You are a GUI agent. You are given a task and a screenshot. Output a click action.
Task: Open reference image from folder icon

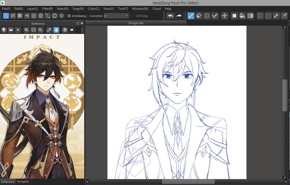(11, 30)
